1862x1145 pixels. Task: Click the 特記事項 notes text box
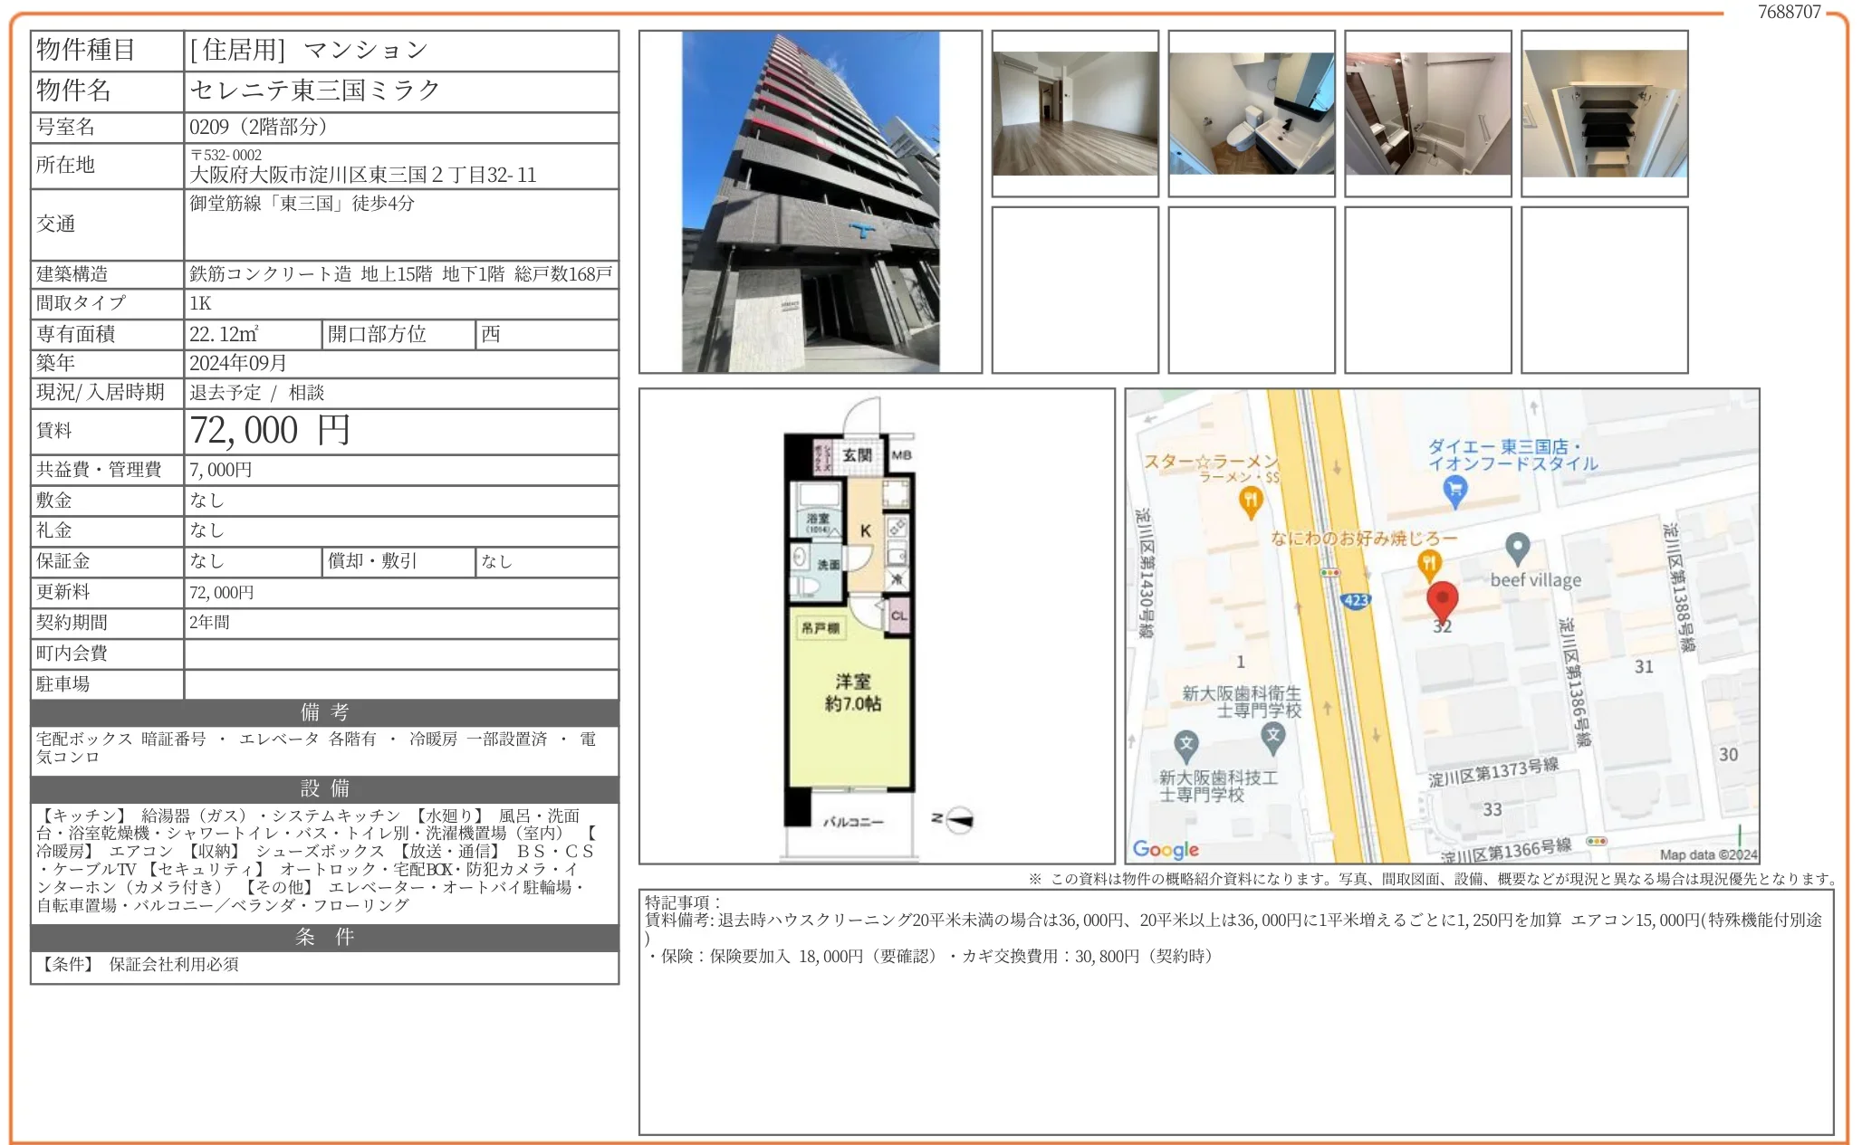1235,1011
